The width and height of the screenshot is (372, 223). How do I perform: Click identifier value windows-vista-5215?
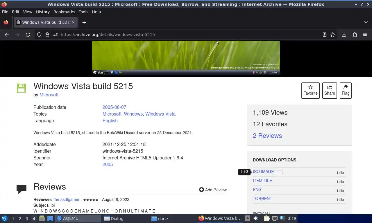point(123,151)
